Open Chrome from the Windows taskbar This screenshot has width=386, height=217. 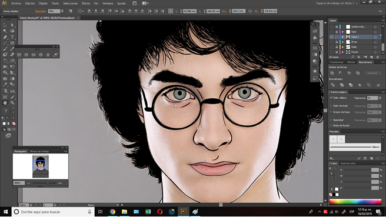[112, 212]
